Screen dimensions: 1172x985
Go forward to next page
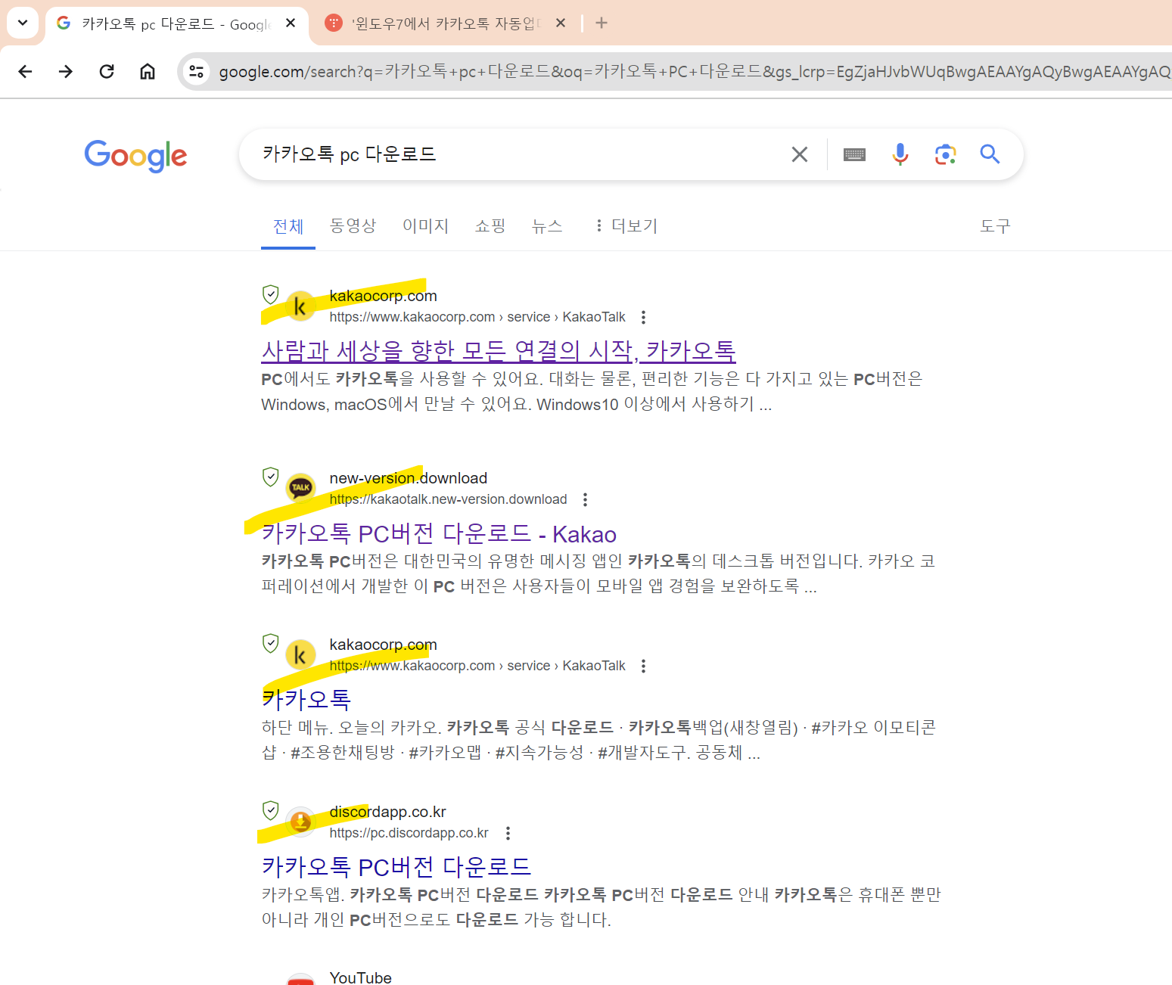(67, 72)
